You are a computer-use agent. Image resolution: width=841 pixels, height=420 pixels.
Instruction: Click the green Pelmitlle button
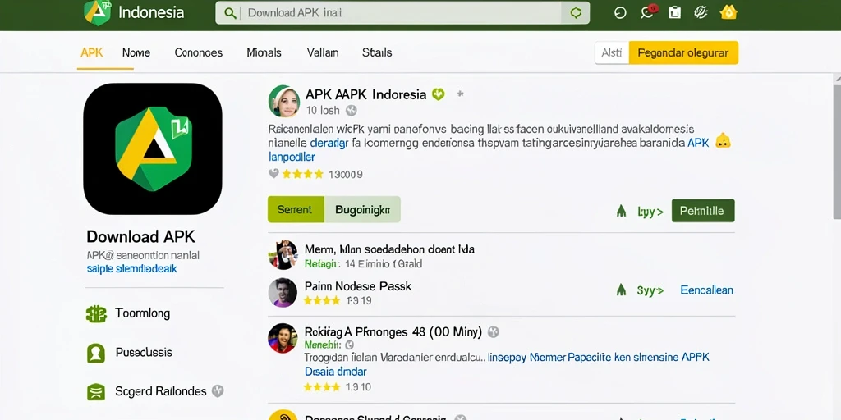[x=703, y=211]
